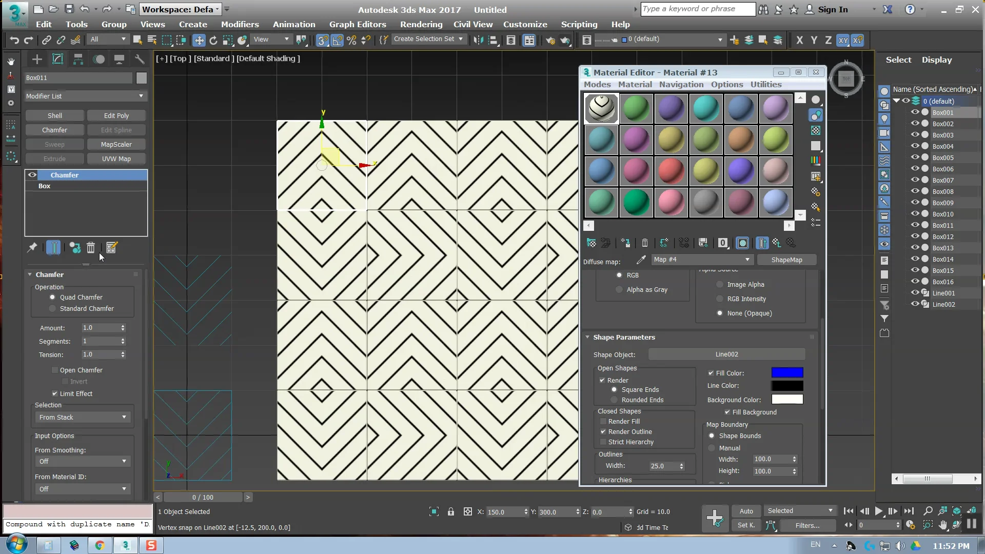
Task: Toggle the selection lock icon
Action: (x=450, y=511)
